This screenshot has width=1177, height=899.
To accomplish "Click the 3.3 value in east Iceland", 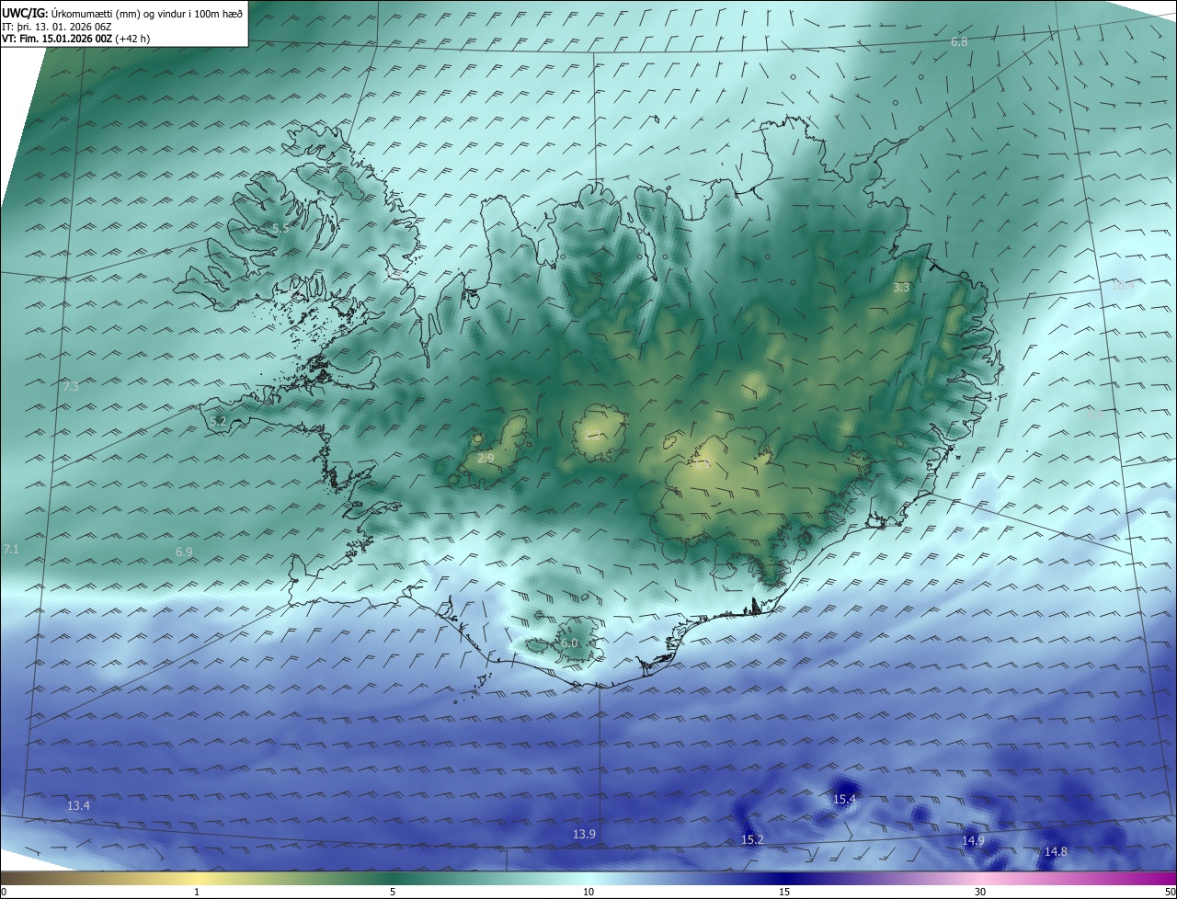I will point(901,288).
